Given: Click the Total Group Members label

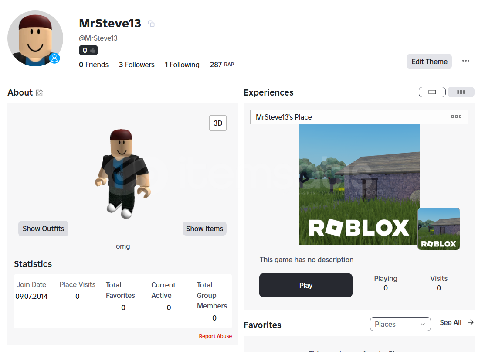Looking at the screenshot, I should coord(212,295).
